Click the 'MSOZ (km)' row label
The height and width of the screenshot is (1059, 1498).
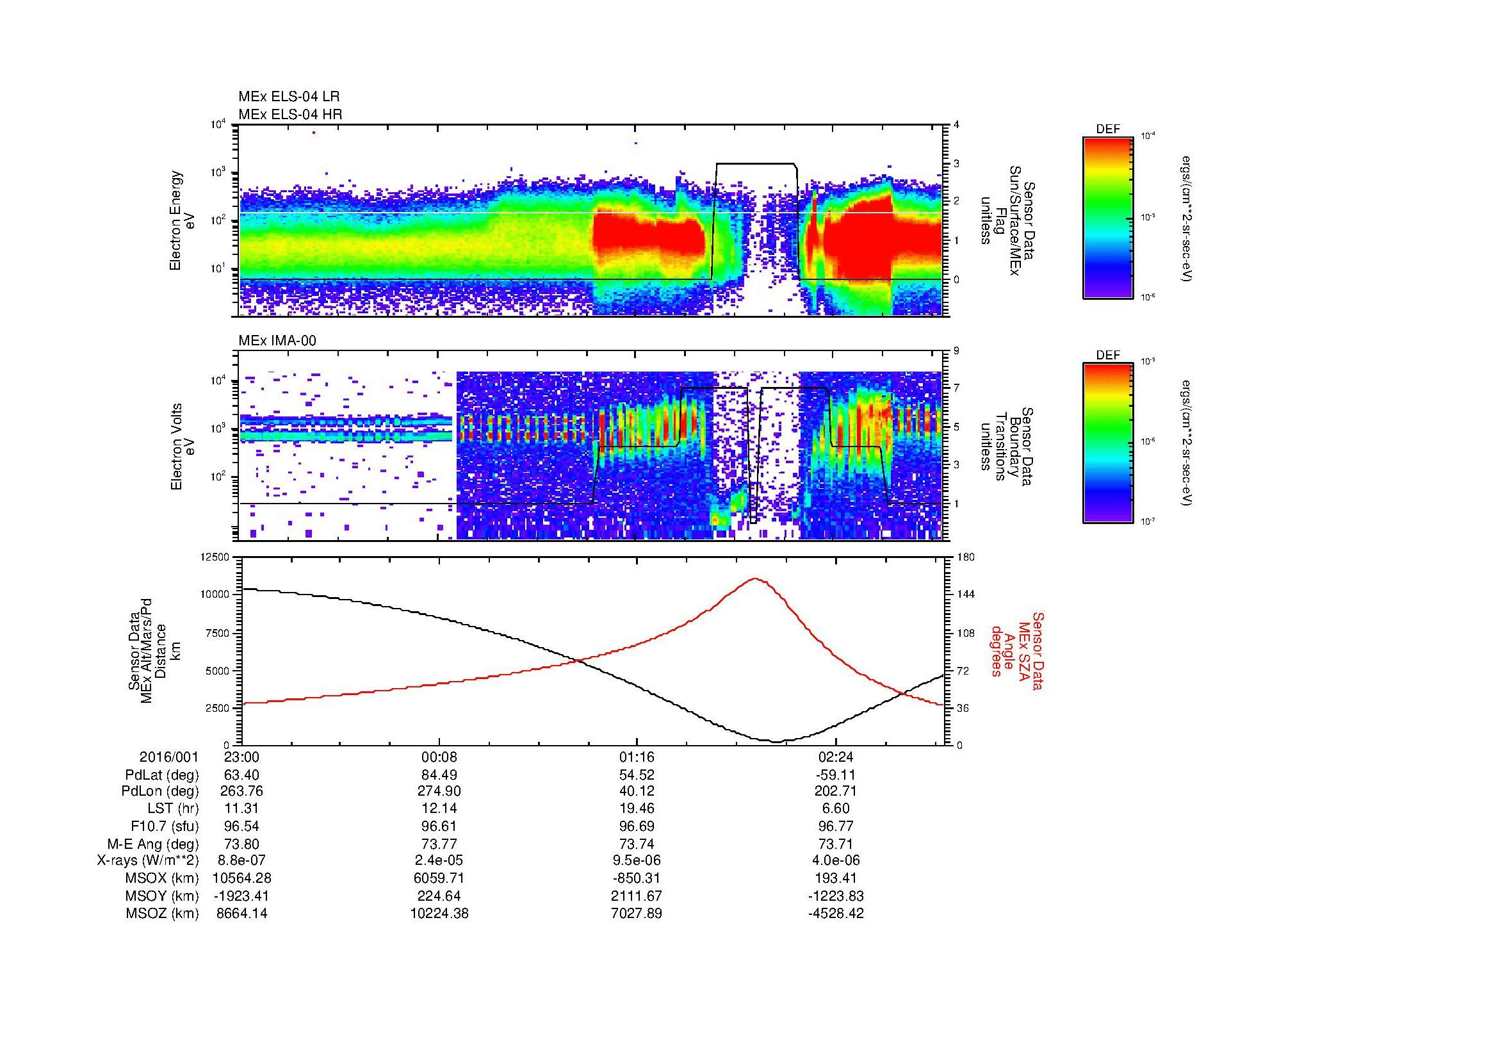163,914
